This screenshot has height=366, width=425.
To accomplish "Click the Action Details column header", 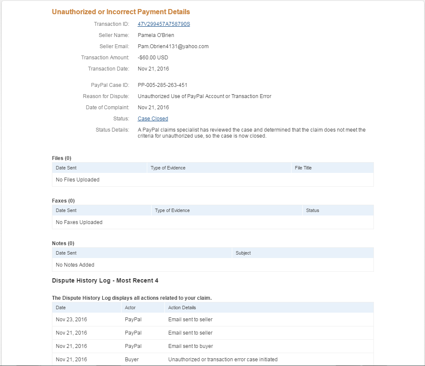I will [182, 308].
